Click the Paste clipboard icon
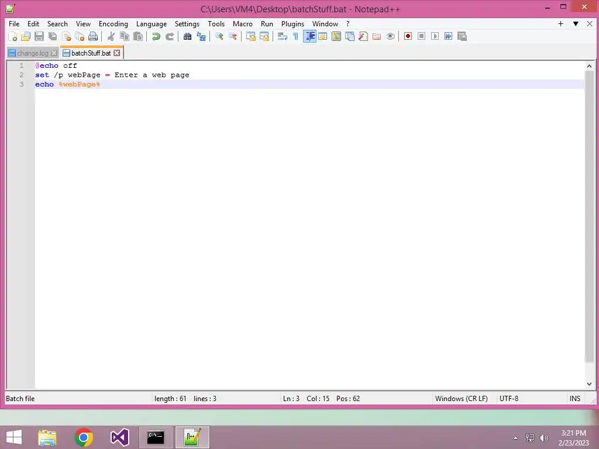The width and height of the screenshot is (599, 449). [138, 36]
